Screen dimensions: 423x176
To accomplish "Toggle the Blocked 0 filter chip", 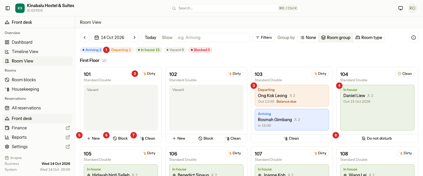I will tap(200, 50).
